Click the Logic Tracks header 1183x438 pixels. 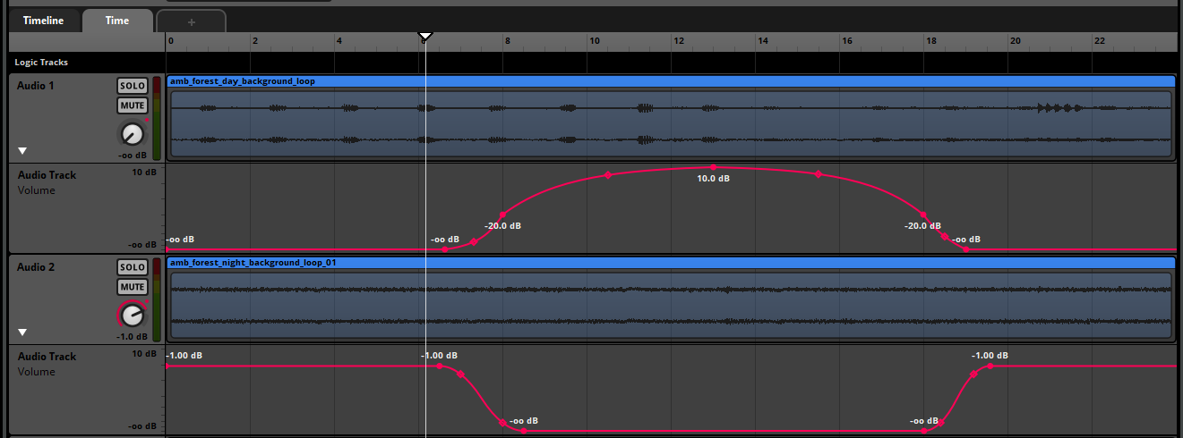[x=41, y=63]
